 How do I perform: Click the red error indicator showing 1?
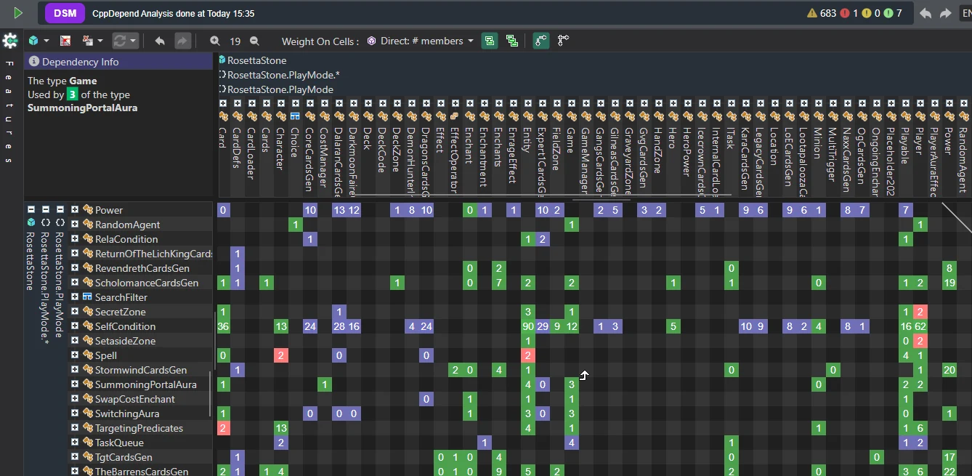(845, 13)
